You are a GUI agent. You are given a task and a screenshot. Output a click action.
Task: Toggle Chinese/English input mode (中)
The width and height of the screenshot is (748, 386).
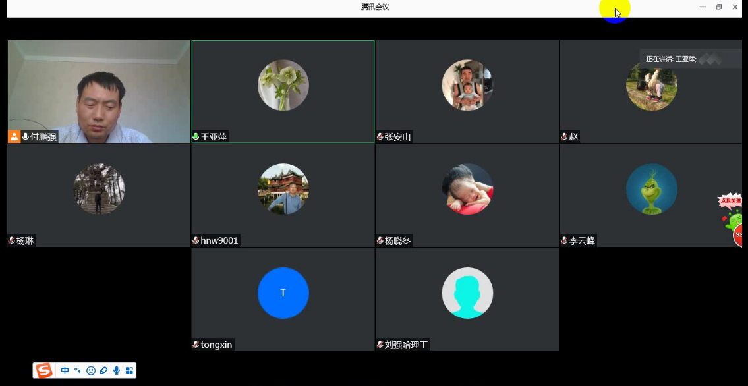tap(65, 370)
